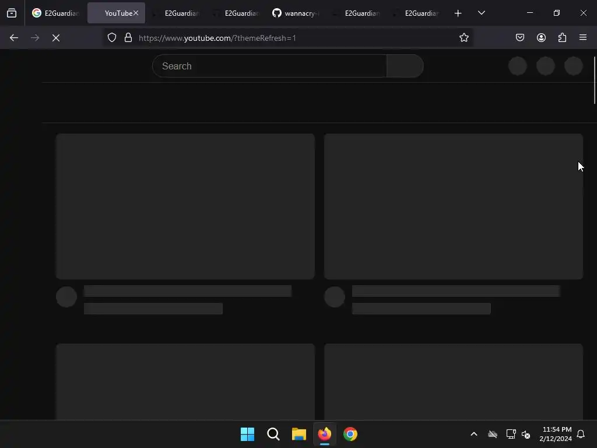Show hidden system tray icons
The image size is (597, 448).
[474, 434]
